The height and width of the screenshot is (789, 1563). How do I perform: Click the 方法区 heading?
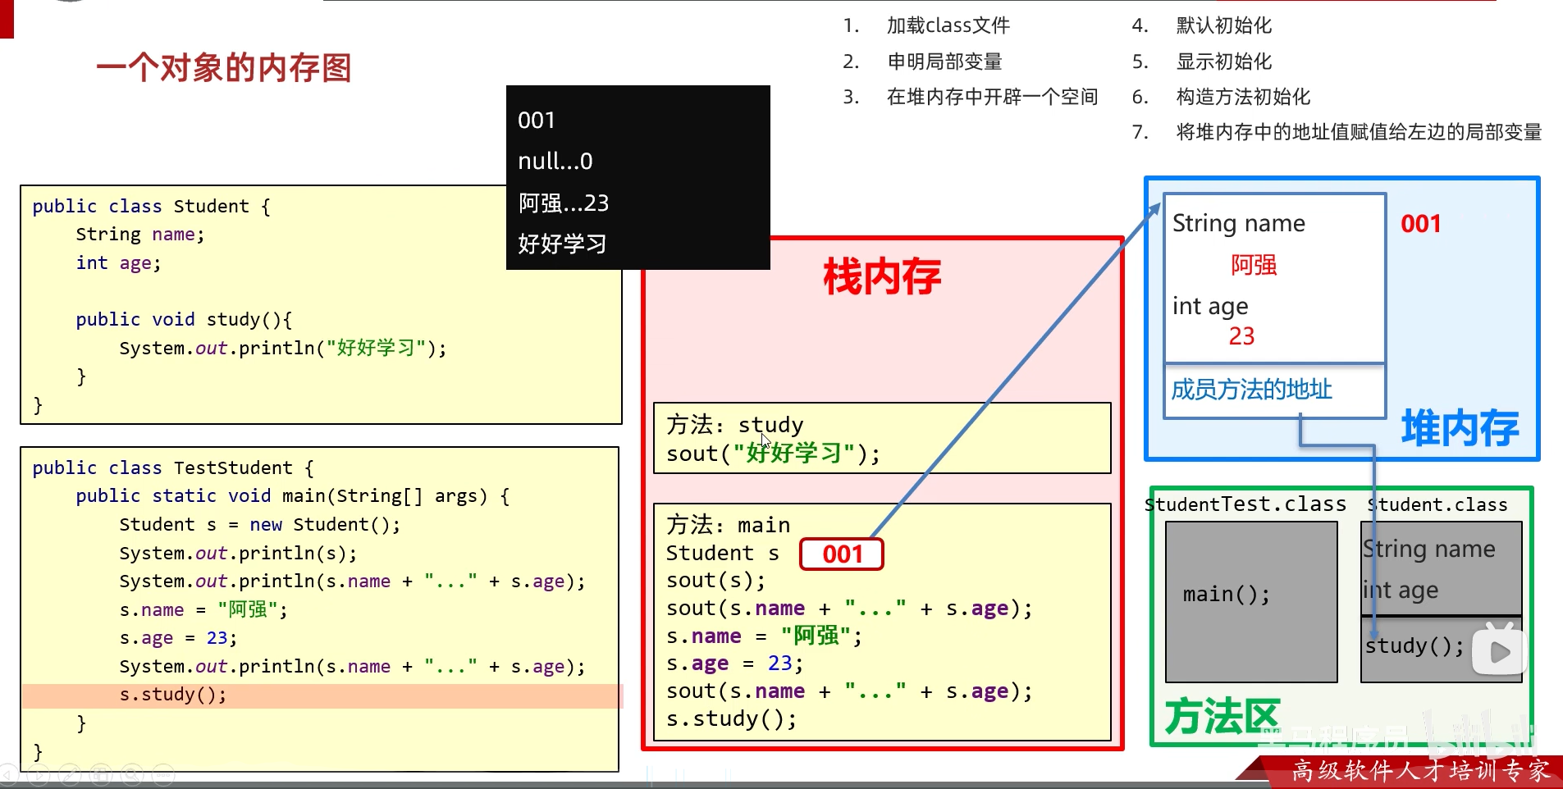[x=1223, y=717]
